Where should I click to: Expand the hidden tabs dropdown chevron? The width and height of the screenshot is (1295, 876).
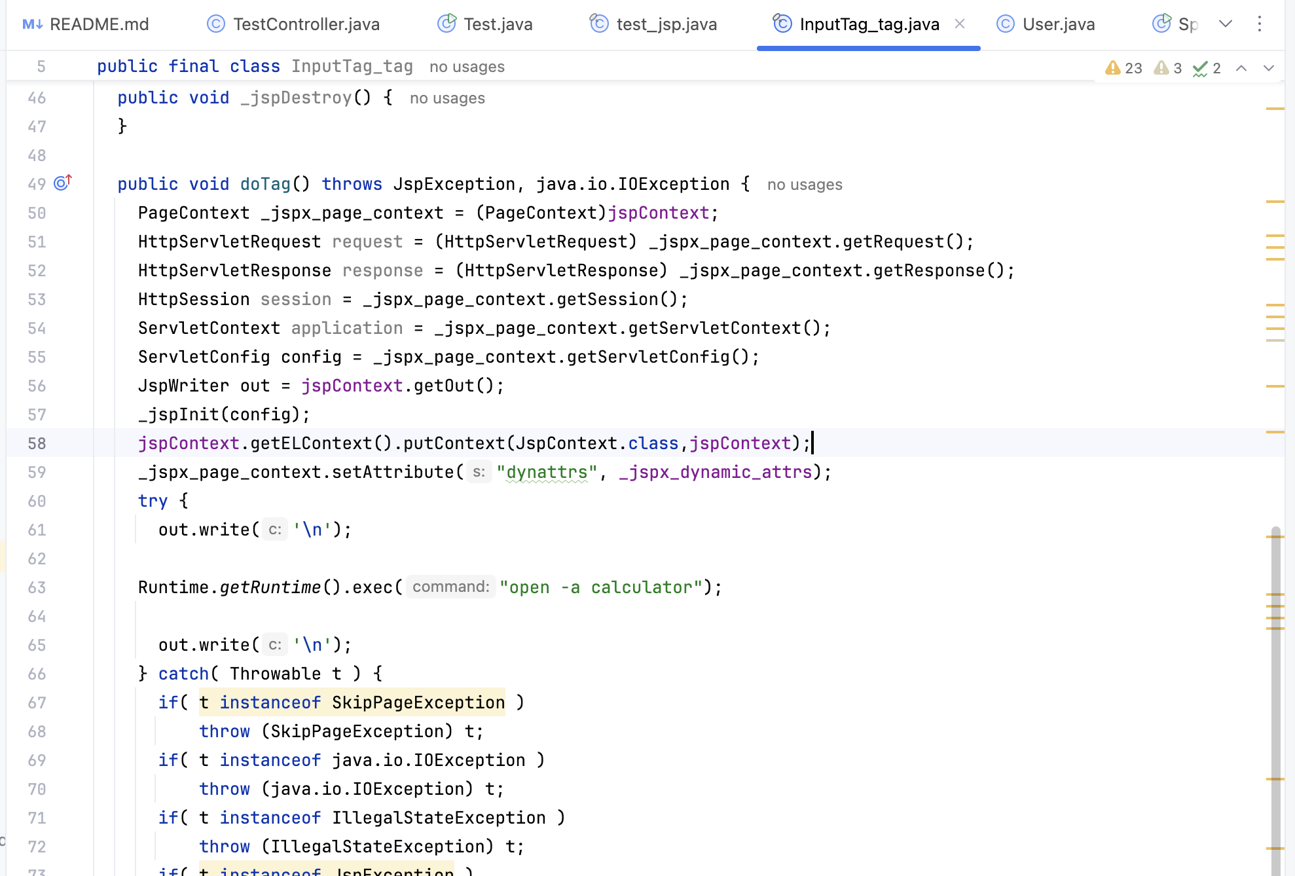click(x=1226, y=24)
